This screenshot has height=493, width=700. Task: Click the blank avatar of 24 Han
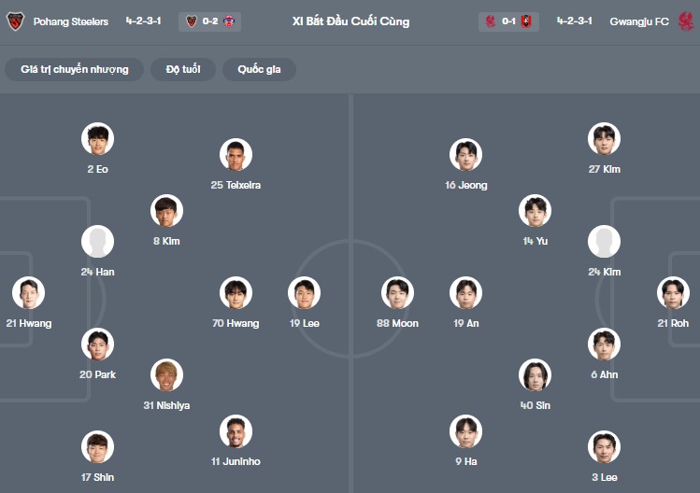point(98,242)
